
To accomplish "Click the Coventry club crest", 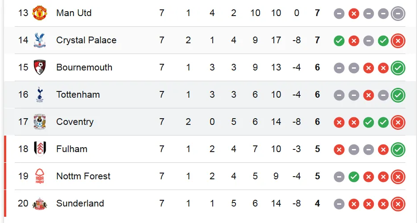I will click(x=40, y=122).
